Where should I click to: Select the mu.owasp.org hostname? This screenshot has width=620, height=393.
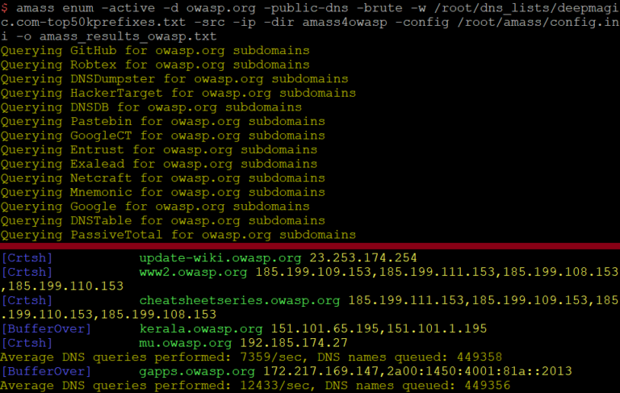(186, 344)
